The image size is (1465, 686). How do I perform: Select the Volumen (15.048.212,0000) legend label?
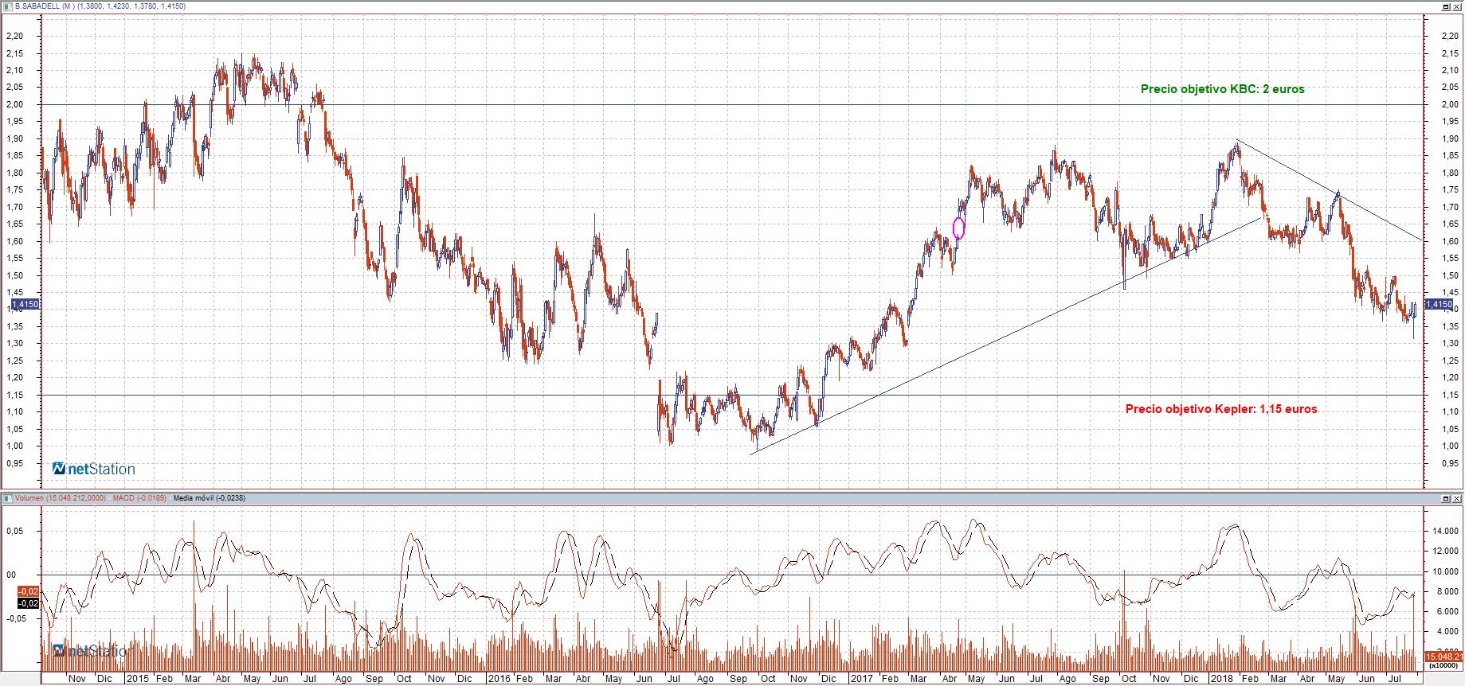(x=60, y=498)
